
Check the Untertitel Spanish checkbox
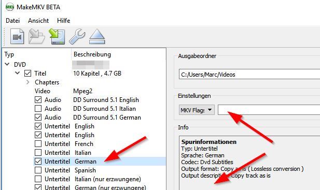tap(38, 170)
